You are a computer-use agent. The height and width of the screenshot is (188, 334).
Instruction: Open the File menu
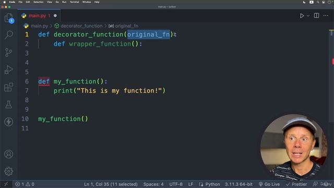[20, 2]
